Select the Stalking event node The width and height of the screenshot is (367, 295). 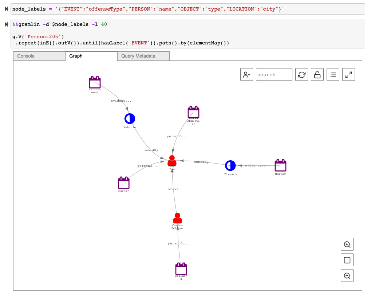coord(181,269)
